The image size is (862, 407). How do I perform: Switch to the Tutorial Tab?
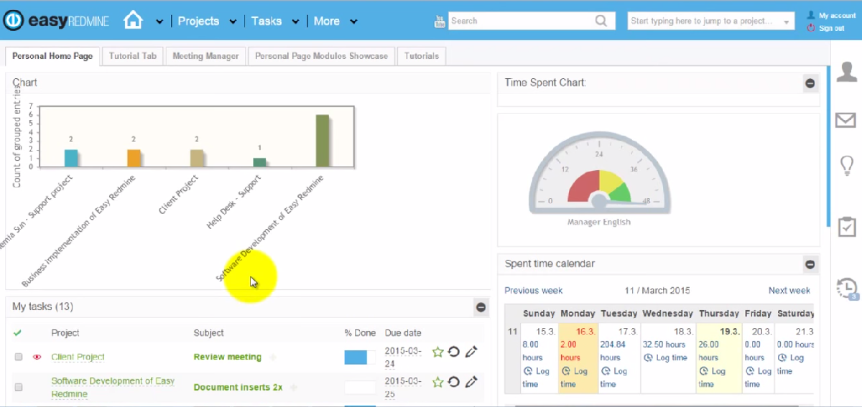pos(133,55)
